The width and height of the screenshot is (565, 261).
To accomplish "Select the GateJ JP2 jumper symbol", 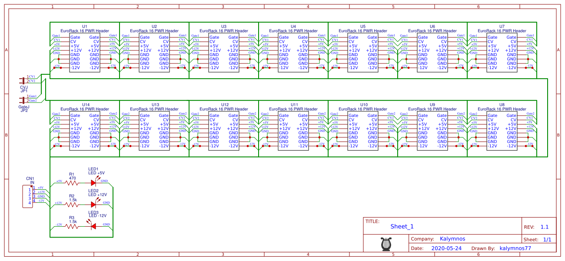I will coord(23,99).
